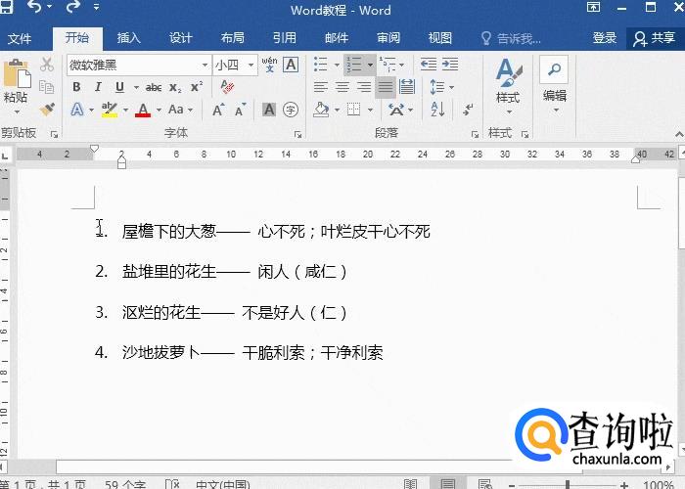Open the font name dropdown 微软雅黑
Screen dimensions: 685x489
(x=205, y=66)
